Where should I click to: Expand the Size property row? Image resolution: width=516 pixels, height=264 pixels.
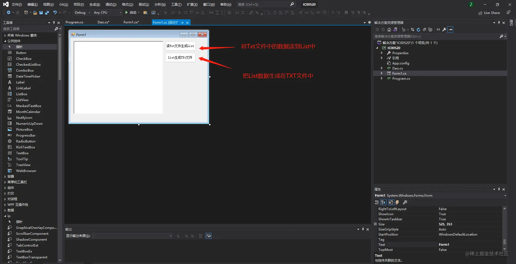click(375, 224)
